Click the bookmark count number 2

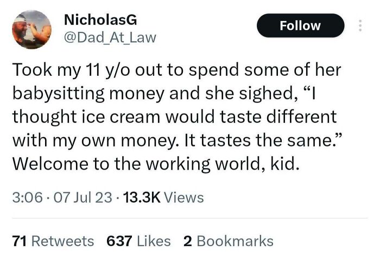(x=188, y=241)
